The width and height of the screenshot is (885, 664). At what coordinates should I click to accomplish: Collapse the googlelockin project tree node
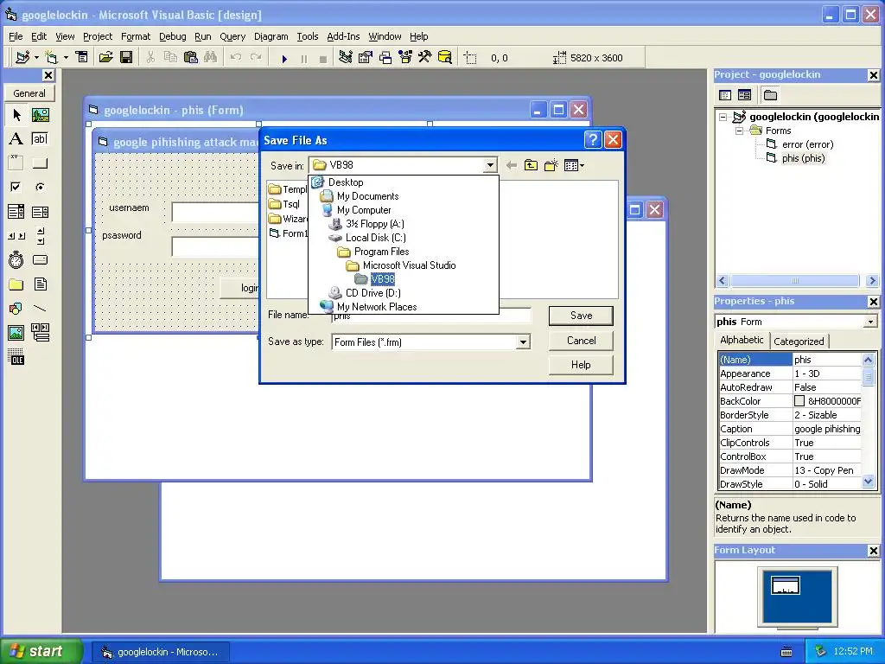(723, 117)
